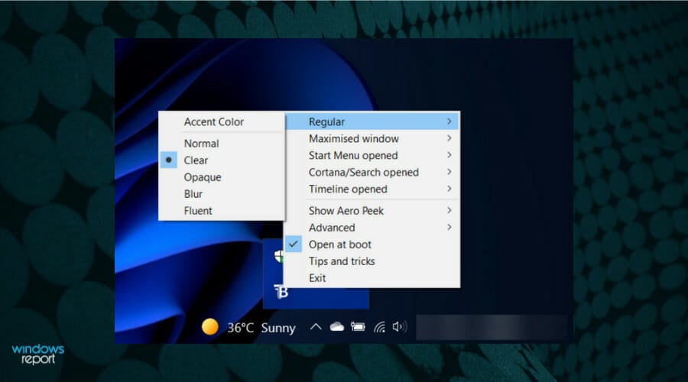Viewport: 688px width, 382px height.
Task: Open the OneDrive cloud icon
Action: click(336, 327)
